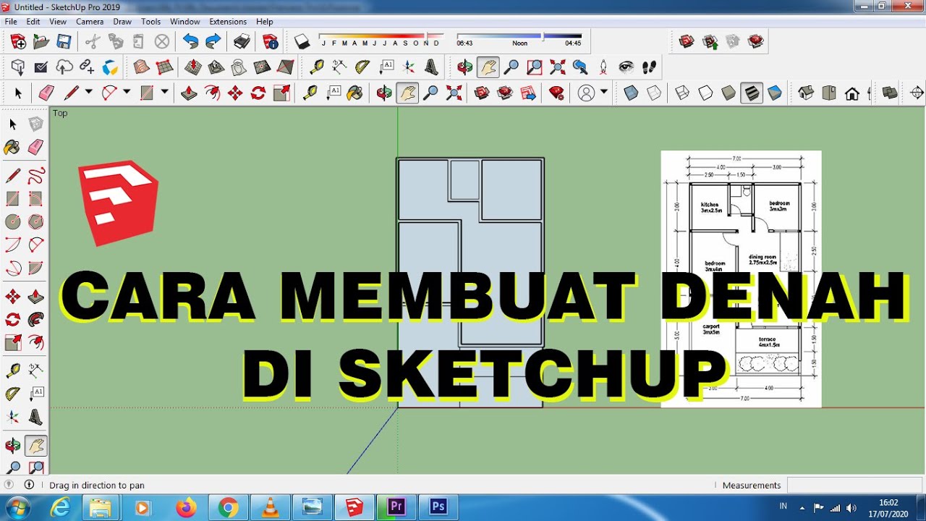926x521 pixels.
Task: Expand the Arc tool dropdown arrow
Action: pos(127,92)
